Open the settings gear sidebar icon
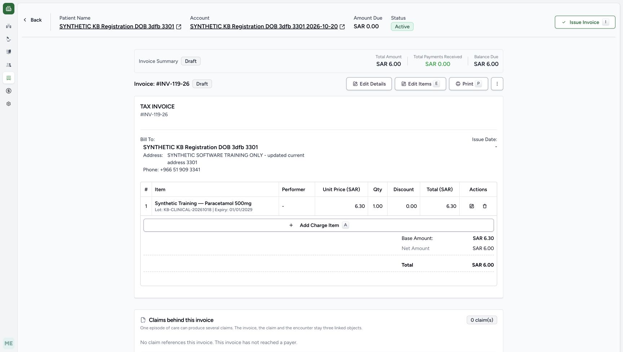The image size is (623, 352). pos(9,104)
